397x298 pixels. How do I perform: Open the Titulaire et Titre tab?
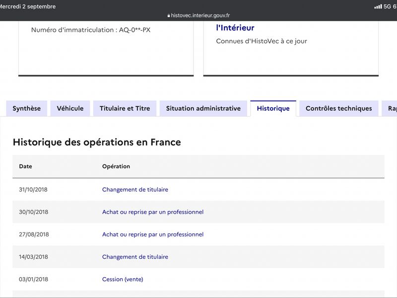pos(125,108)
